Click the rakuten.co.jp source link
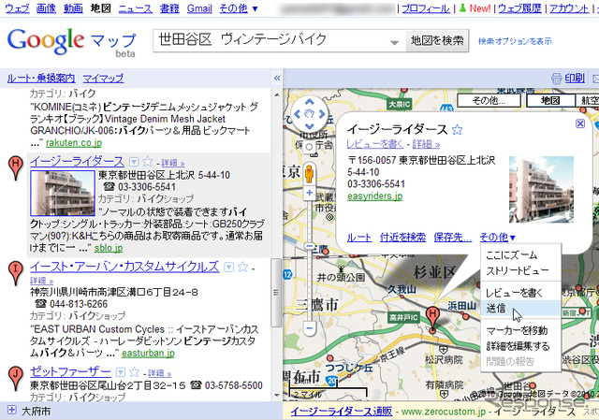The image size is (599, 420). coord(74,143)
